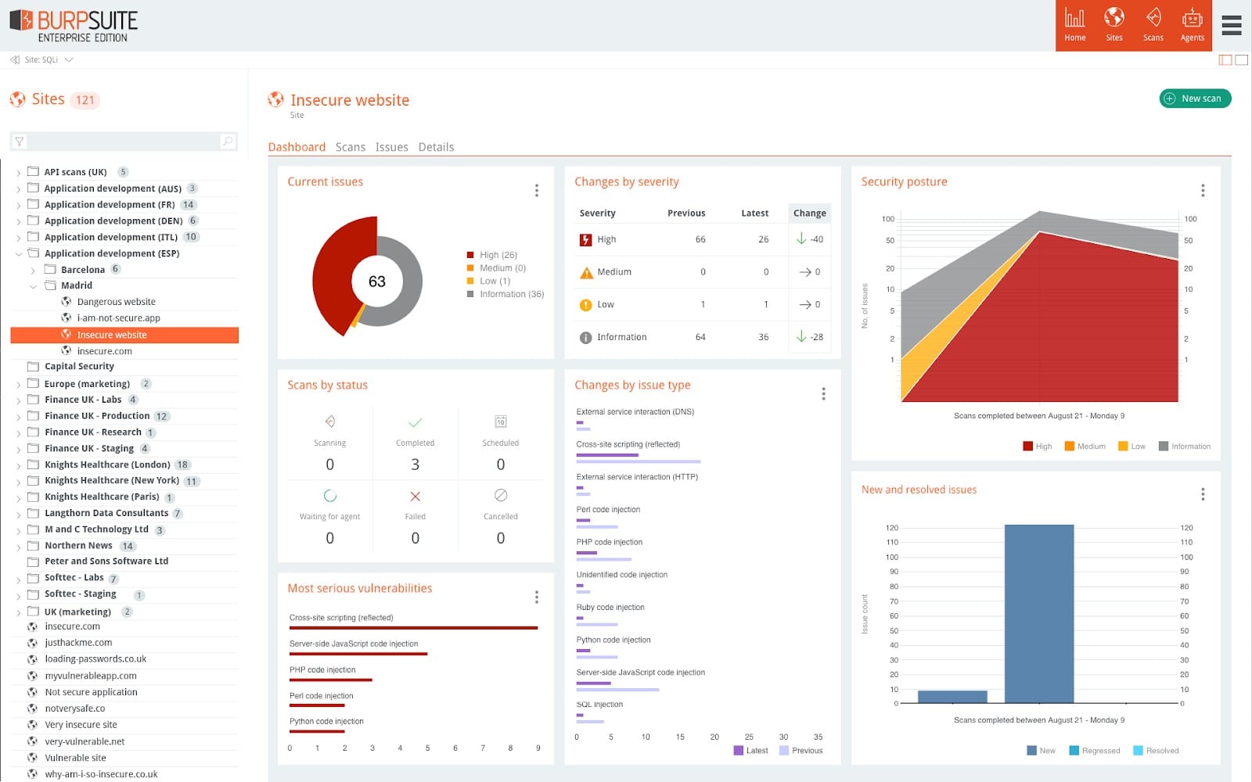Collapse the Madrid folder
1252x782 pixels.
(x=33, y=286)
